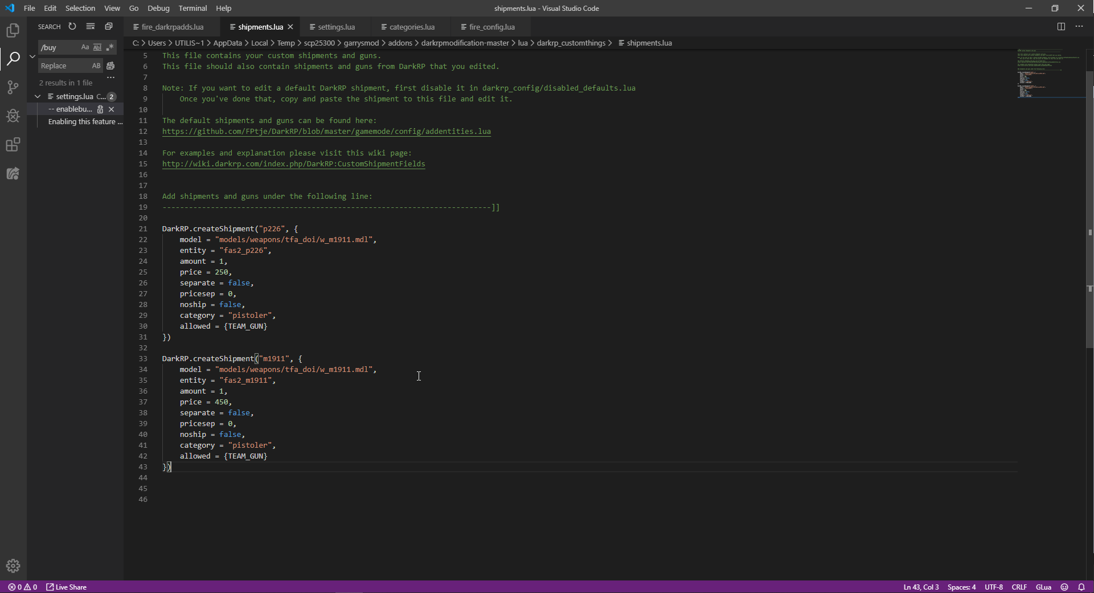
Task: Click the editor vertical scrollbar
Action: (x=1089, y=208)
